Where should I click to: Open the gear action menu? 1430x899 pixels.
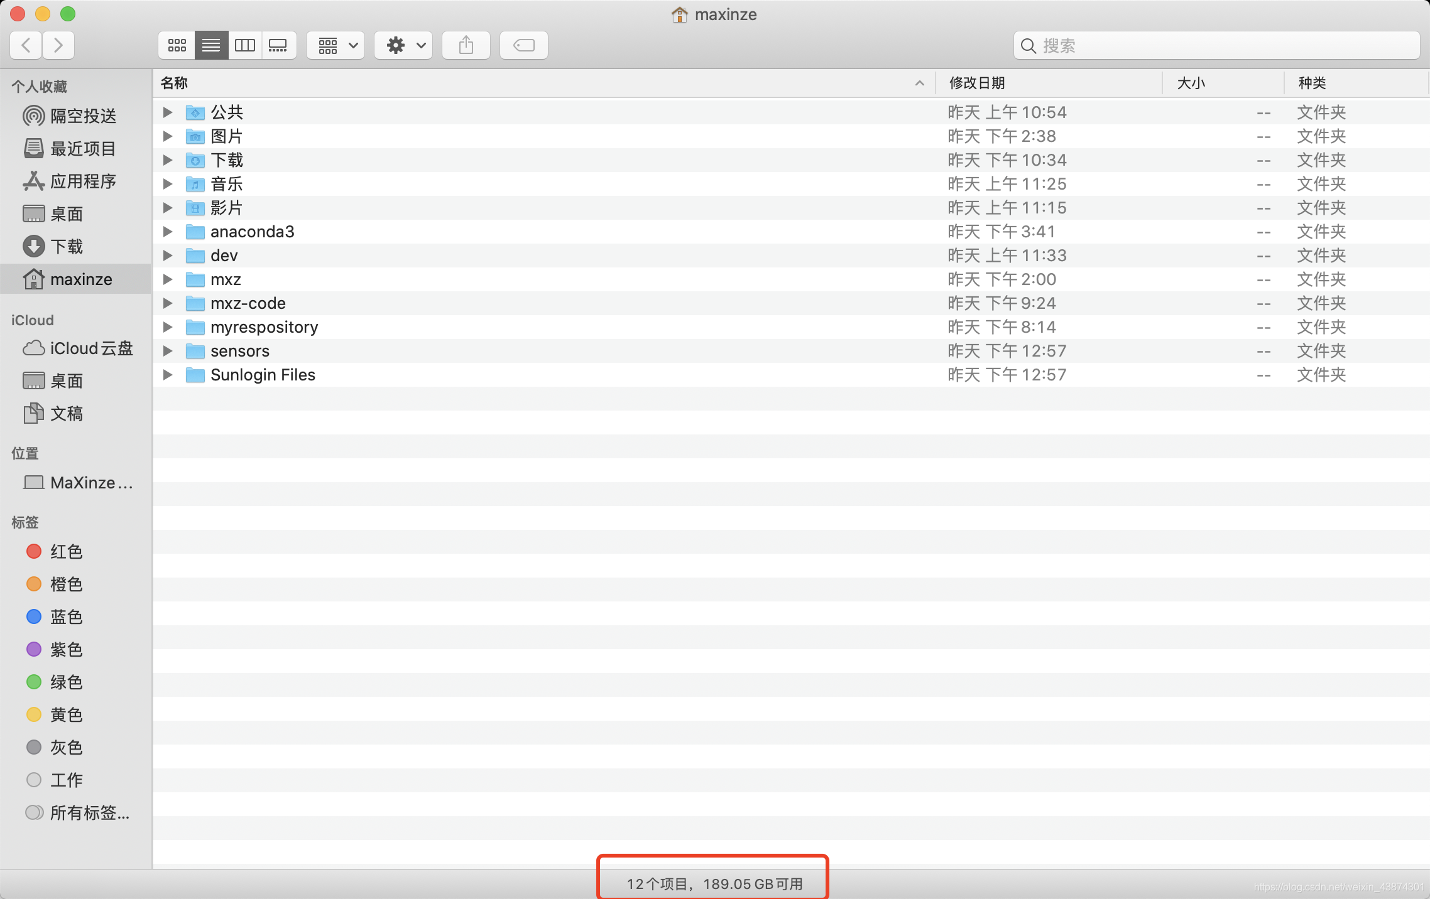pos(404,45)
